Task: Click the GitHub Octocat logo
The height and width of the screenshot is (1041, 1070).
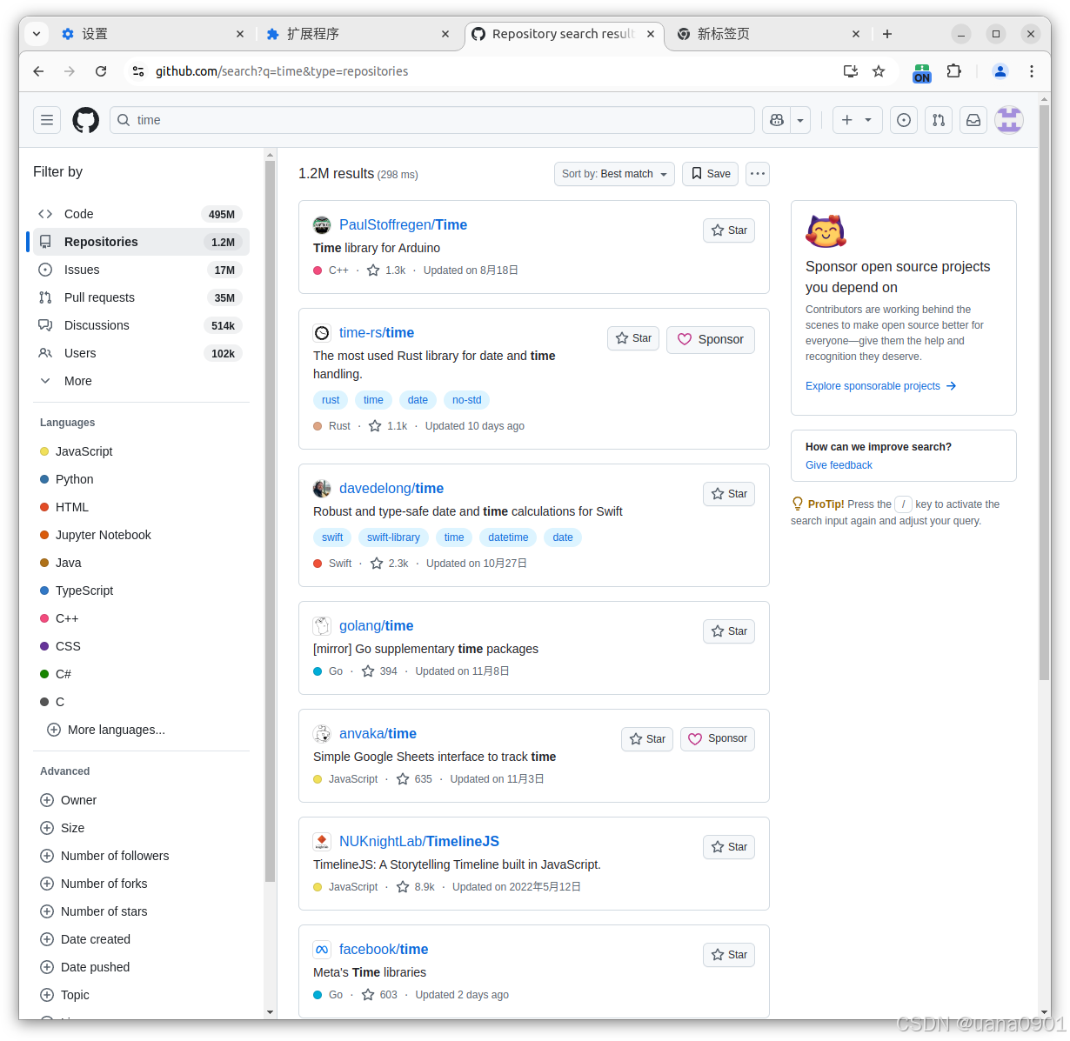Action: coord(85,120)
